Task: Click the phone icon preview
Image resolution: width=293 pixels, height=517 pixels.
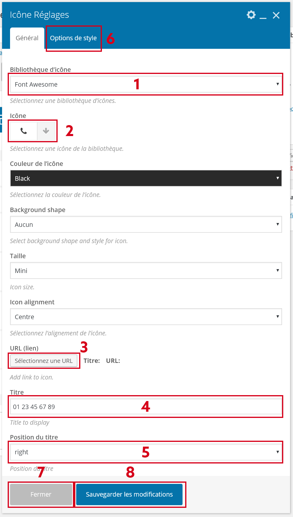Action: tap(24, 131)
